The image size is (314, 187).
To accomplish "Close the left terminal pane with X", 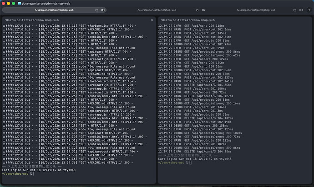I will tap(152, 20).
